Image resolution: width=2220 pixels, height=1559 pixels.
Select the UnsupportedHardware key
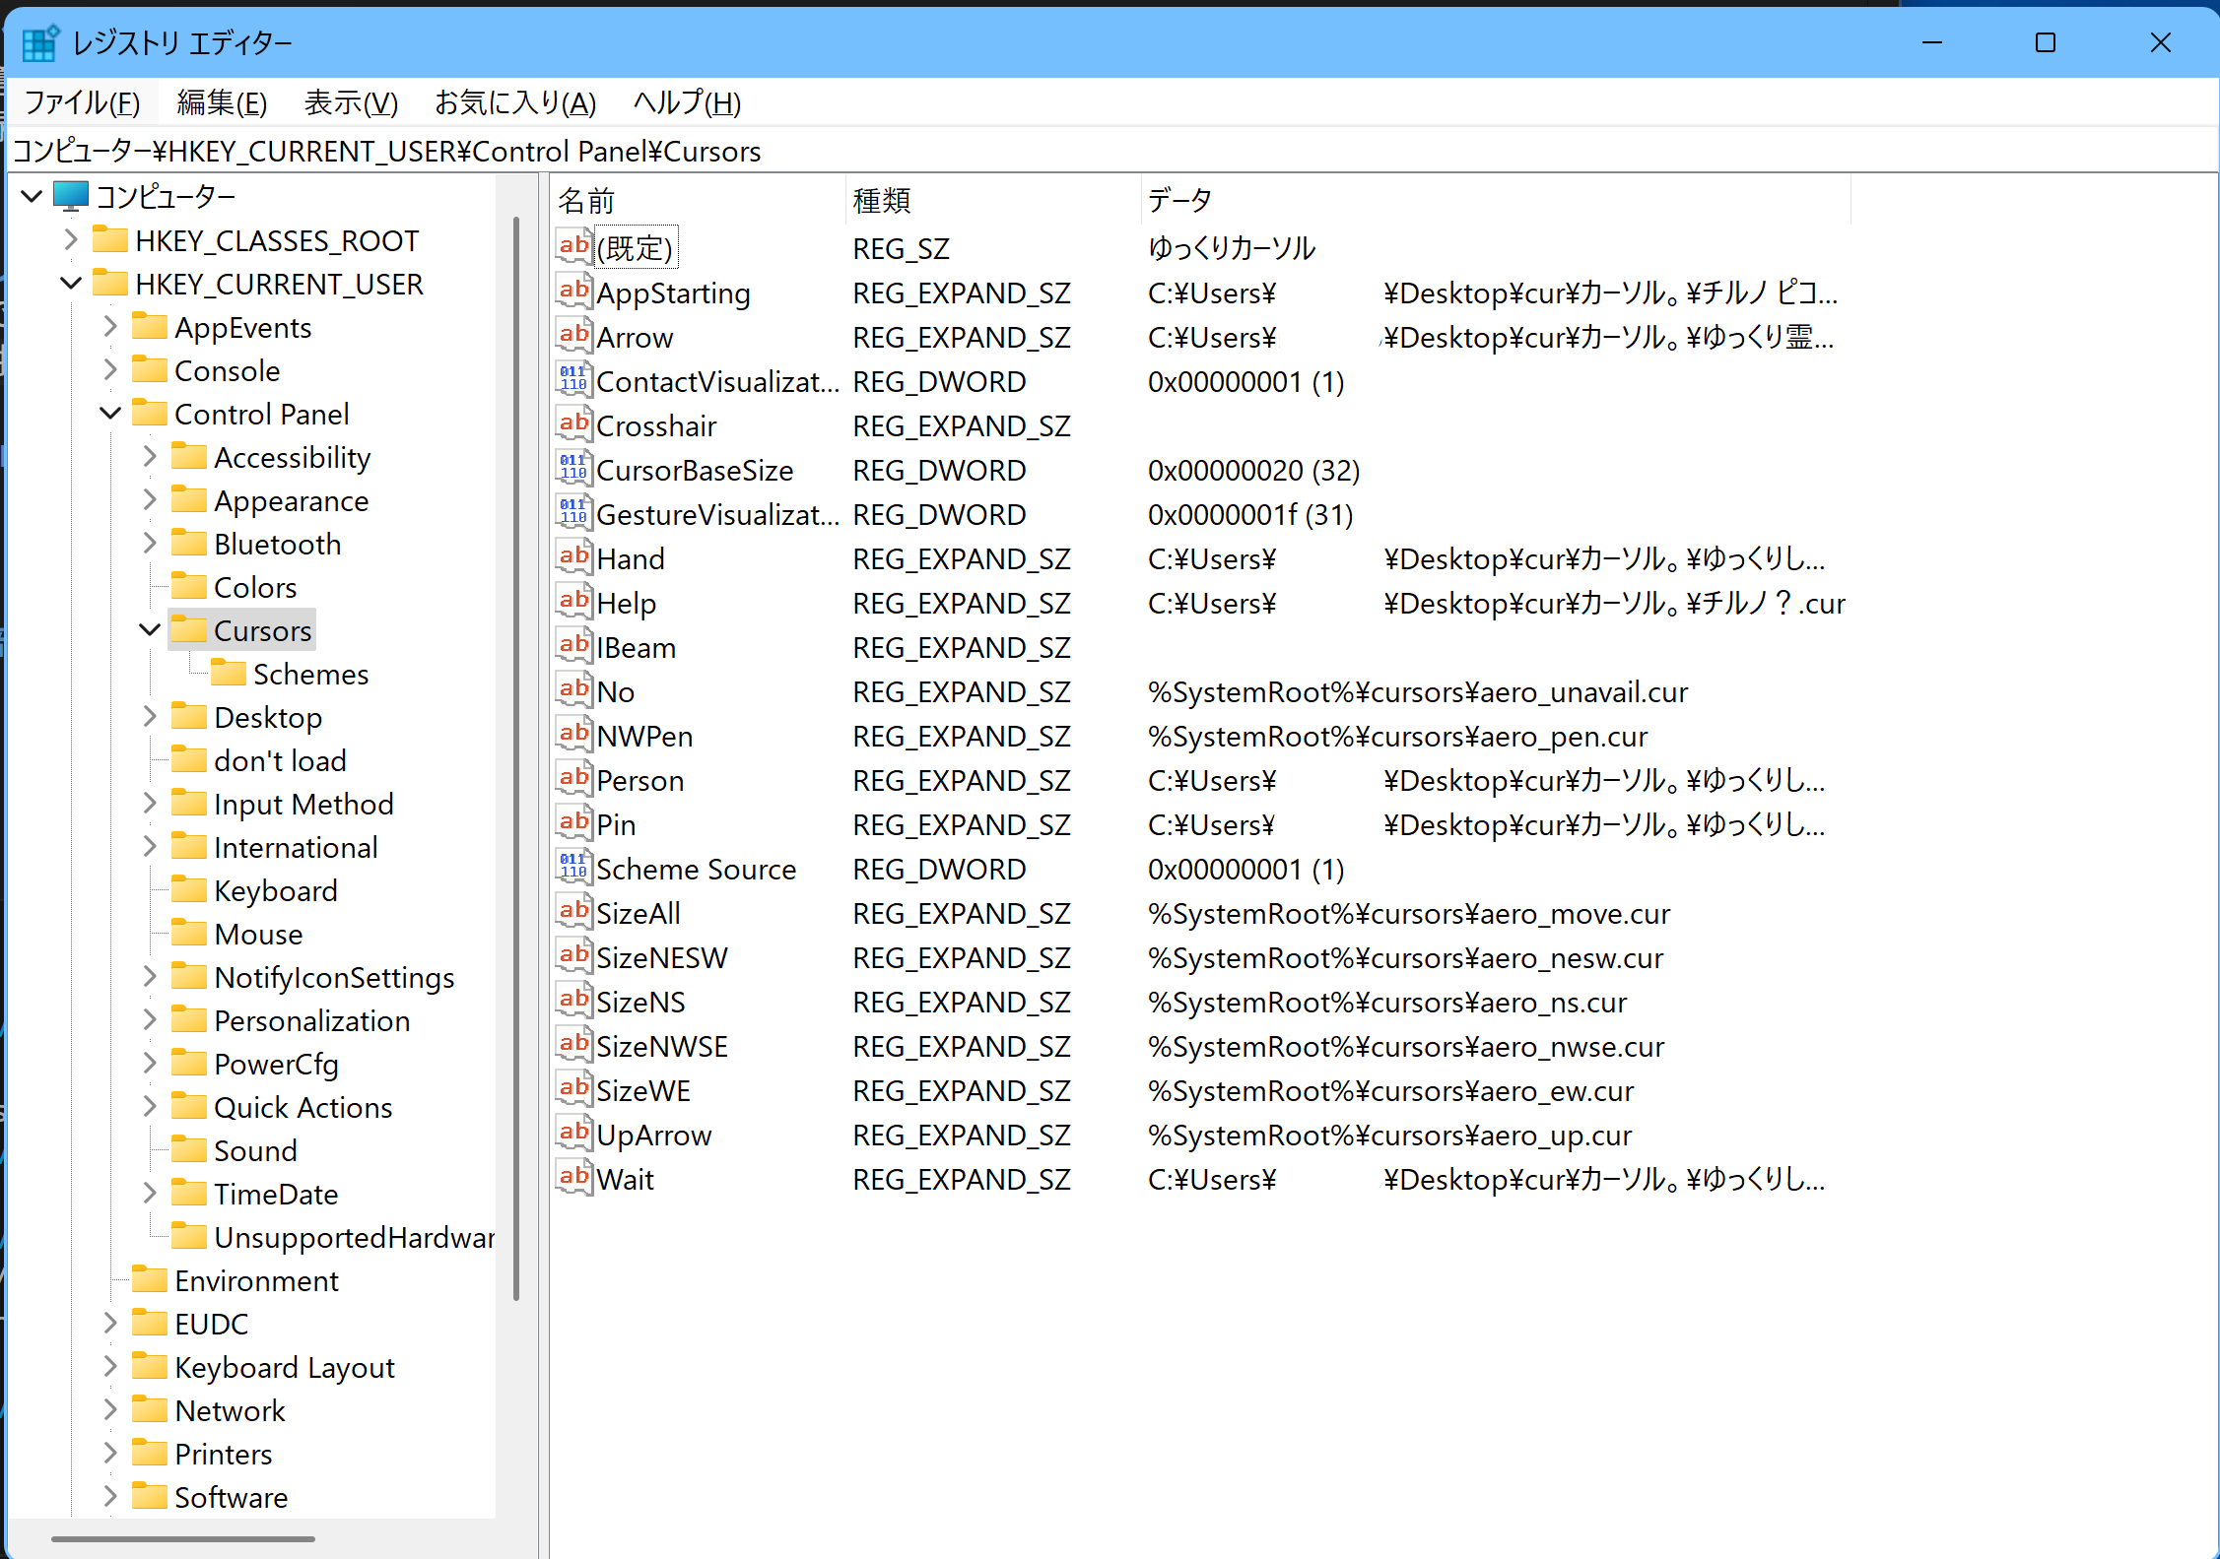(353, 1237)
